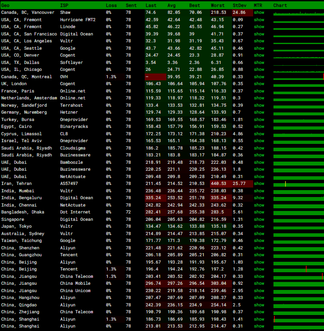Show MTR for Israel, Tel Aviv
Viewport: 324px width, 331px height.
[259, 141]
